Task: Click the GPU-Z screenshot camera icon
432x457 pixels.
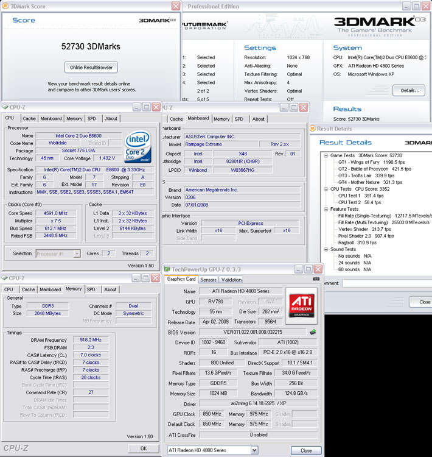Action: point(316,279)
